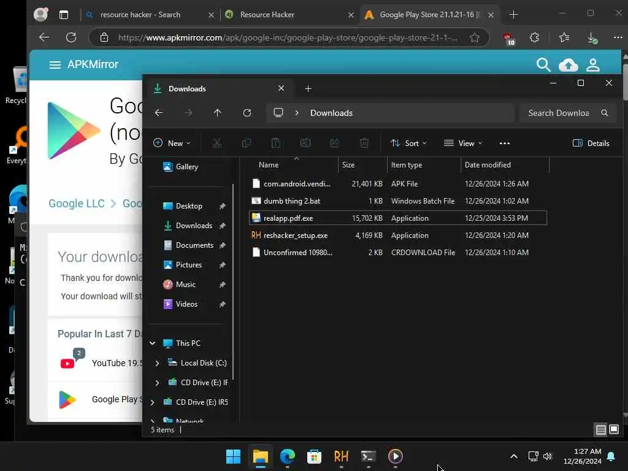Add a new File Explorer tab
The image size is (628, 471).
(308, 89)
